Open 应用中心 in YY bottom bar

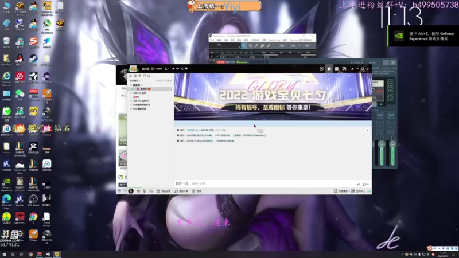pos(358,191)
